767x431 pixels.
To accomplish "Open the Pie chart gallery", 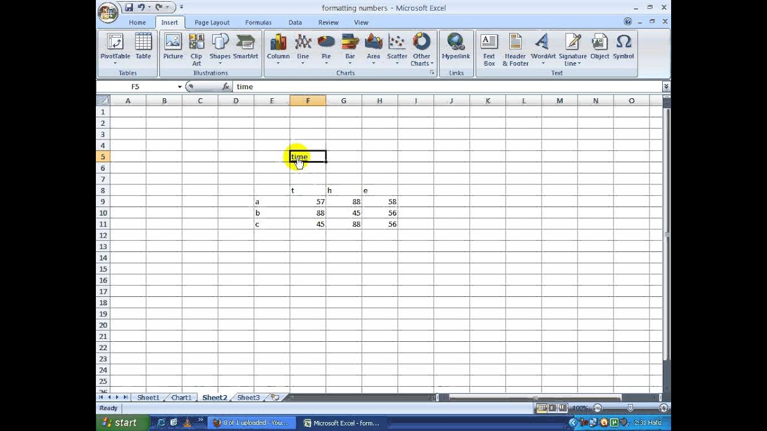I will click(326, 48).
